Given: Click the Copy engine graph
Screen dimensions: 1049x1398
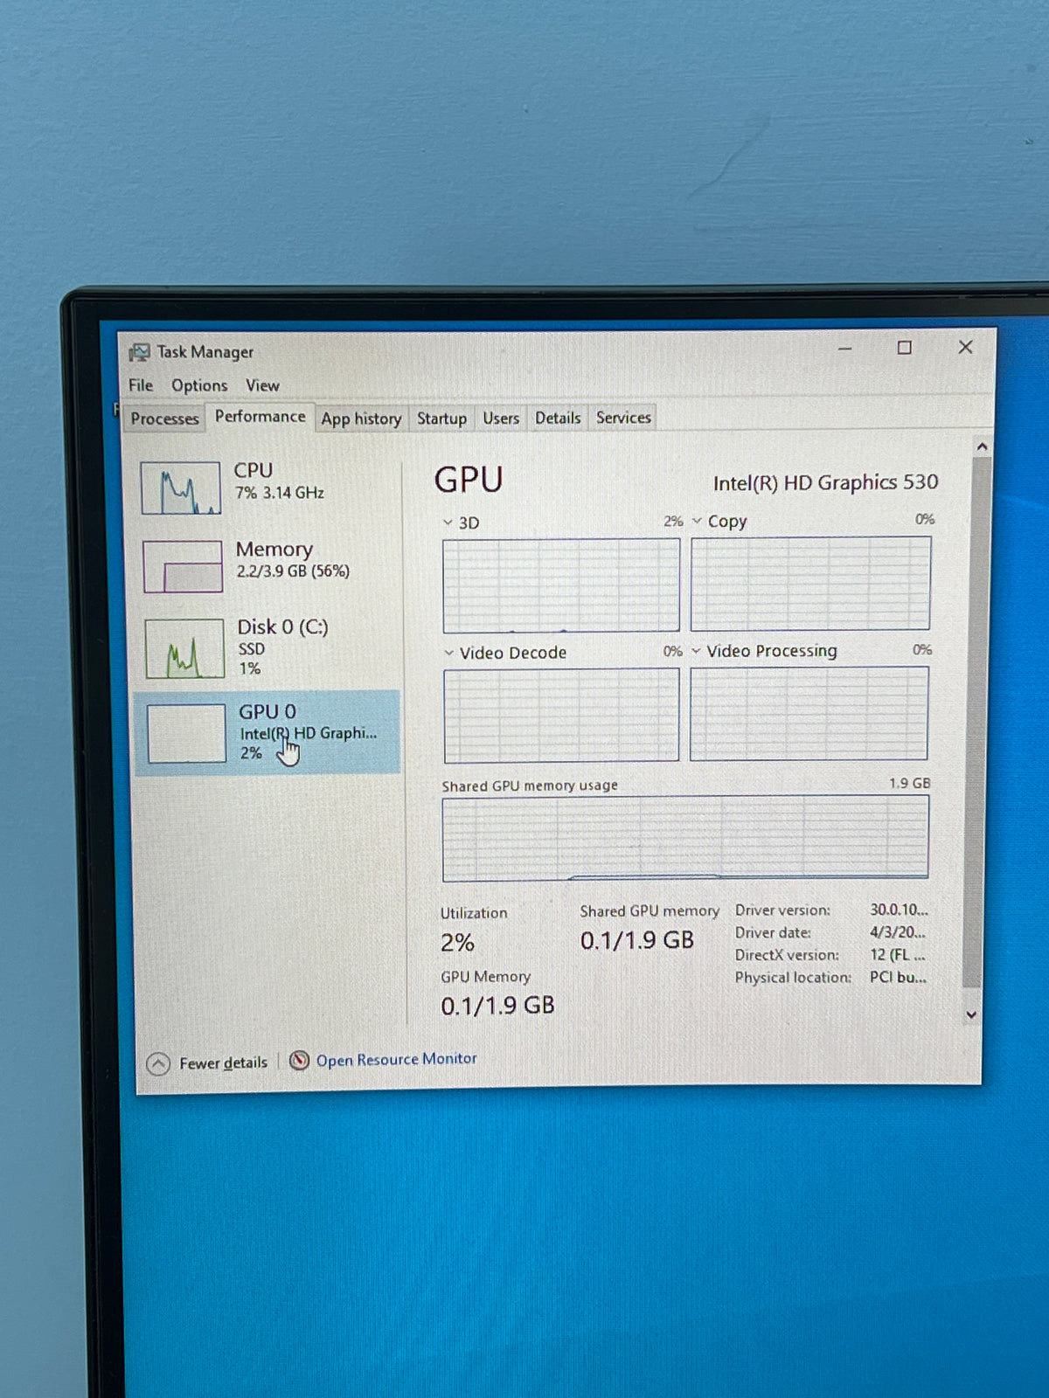Looking at the screenshot, I should [x=811, y=584].
